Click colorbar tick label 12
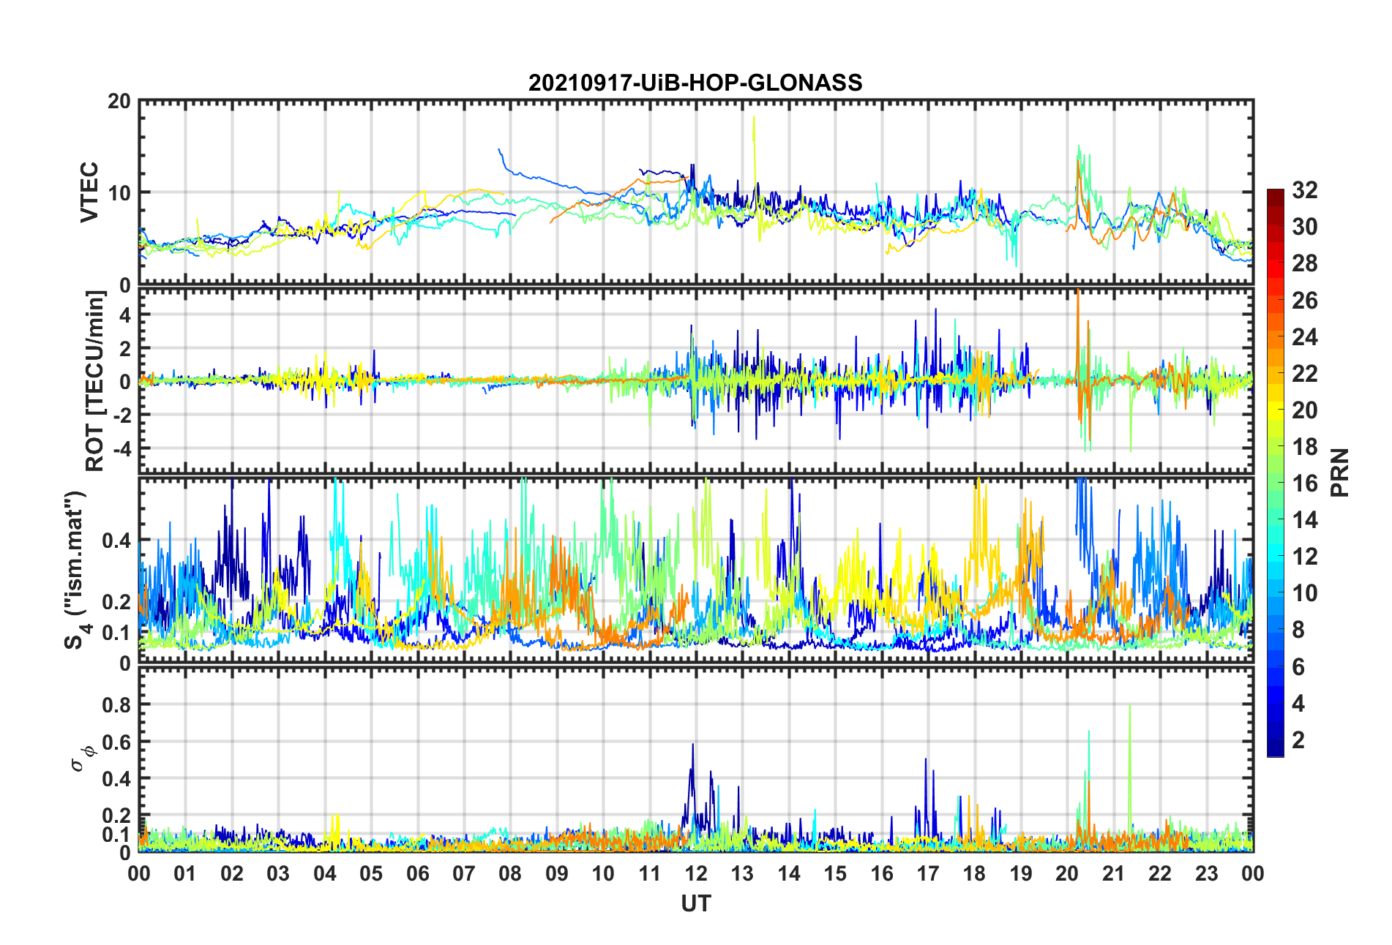The image size is (1392, 945). [x=1304, y=557]
